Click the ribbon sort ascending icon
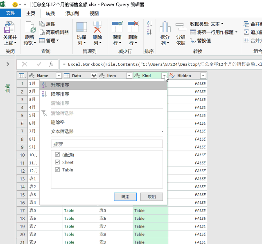 pyautogui.click(x=149, y=24)
